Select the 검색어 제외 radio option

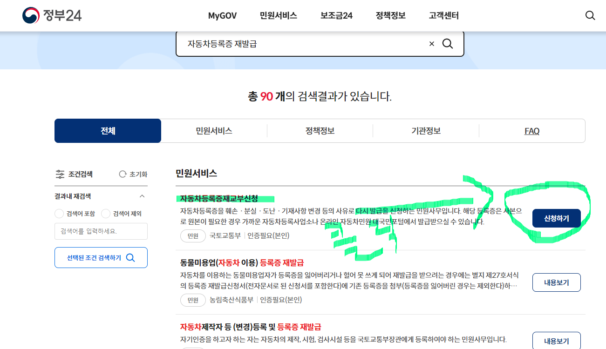[x=106, y=214]
